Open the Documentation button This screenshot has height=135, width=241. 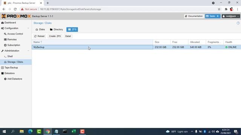click(194, 16)
